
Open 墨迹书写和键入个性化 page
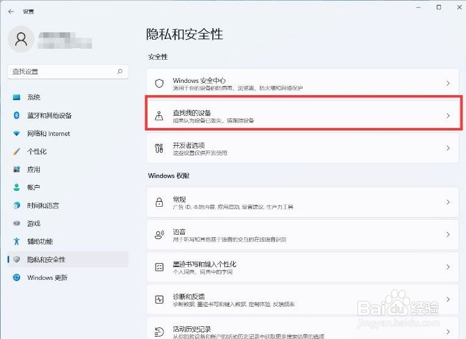[303, 267]
